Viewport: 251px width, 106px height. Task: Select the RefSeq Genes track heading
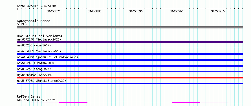(29, 97)
